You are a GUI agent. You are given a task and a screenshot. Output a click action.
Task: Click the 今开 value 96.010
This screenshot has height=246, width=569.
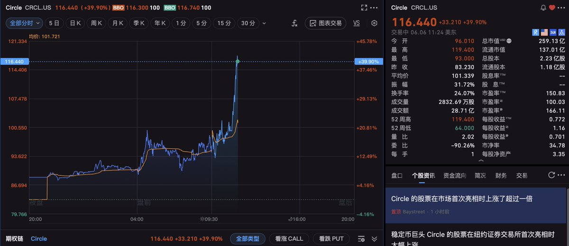pos(464,41)
